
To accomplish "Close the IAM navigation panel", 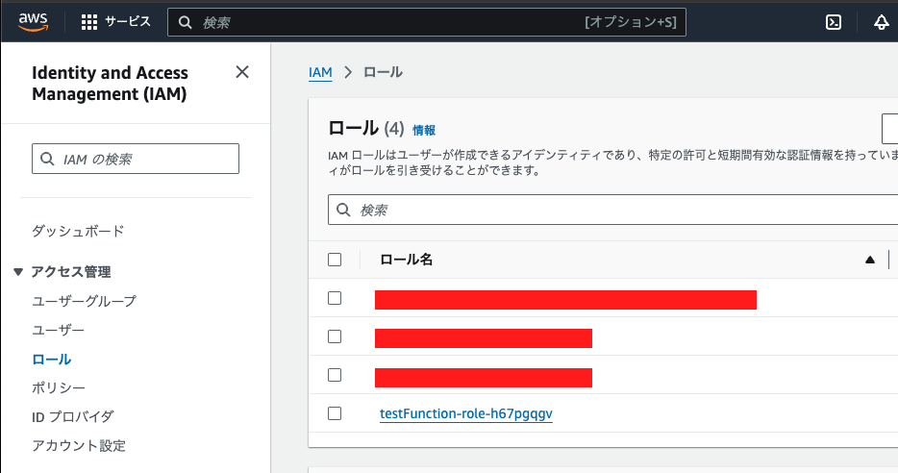I will pos(242,72).
